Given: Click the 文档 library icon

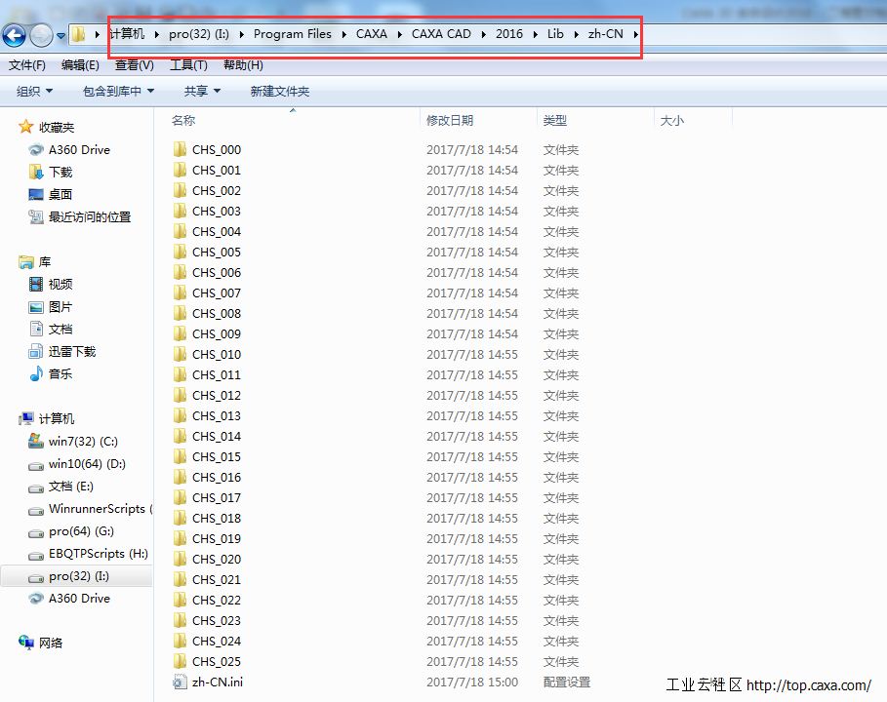Looking at the screenshot, I should point(36,329).
